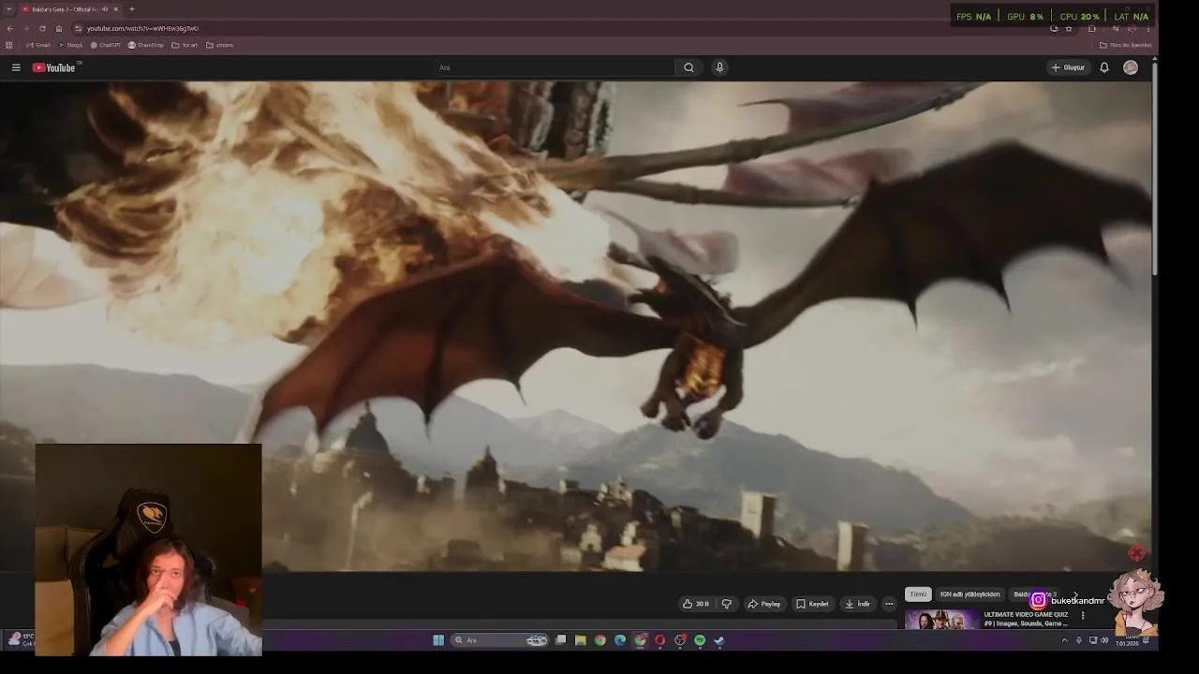Open the ShareDrop bookmark
Image resolution: width=1199 pixels, height=674 pixels.
click(x=145, y=45)
